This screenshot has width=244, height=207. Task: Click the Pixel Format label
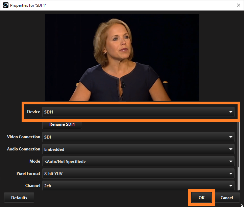[28, 174]
